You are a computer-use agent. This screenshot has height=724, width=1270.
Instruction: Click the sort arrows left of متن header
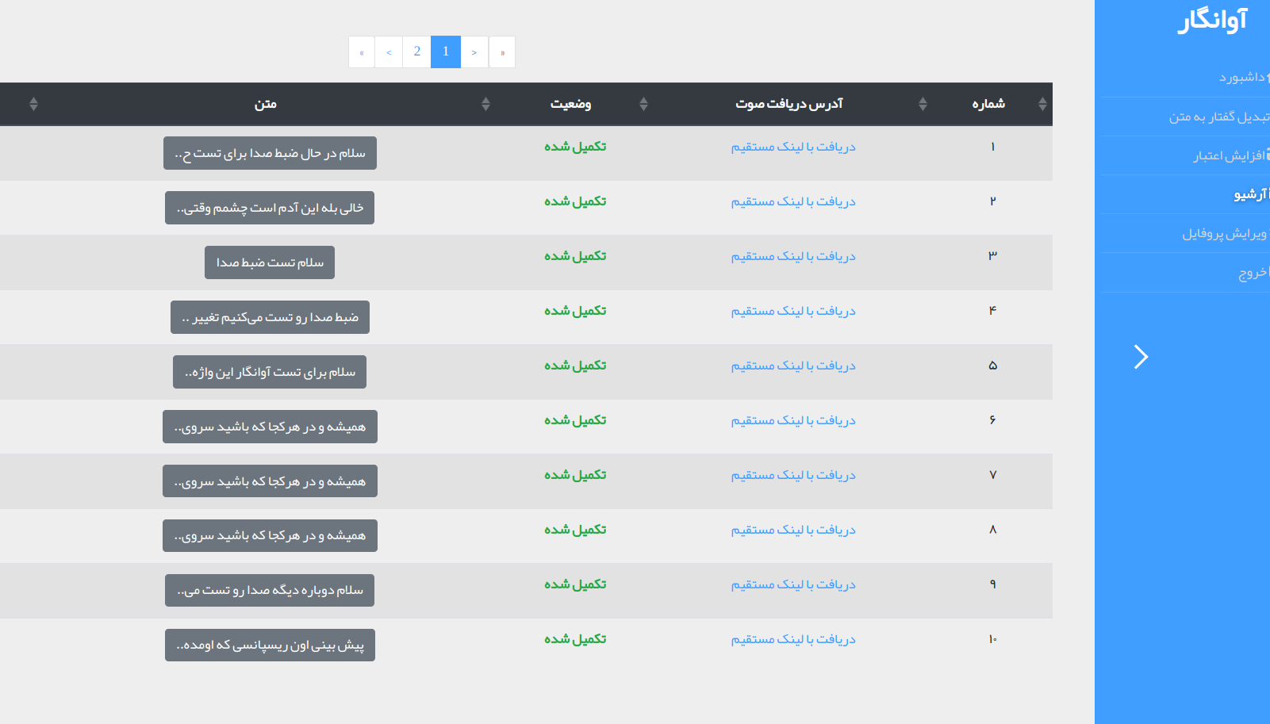[33, 104]
